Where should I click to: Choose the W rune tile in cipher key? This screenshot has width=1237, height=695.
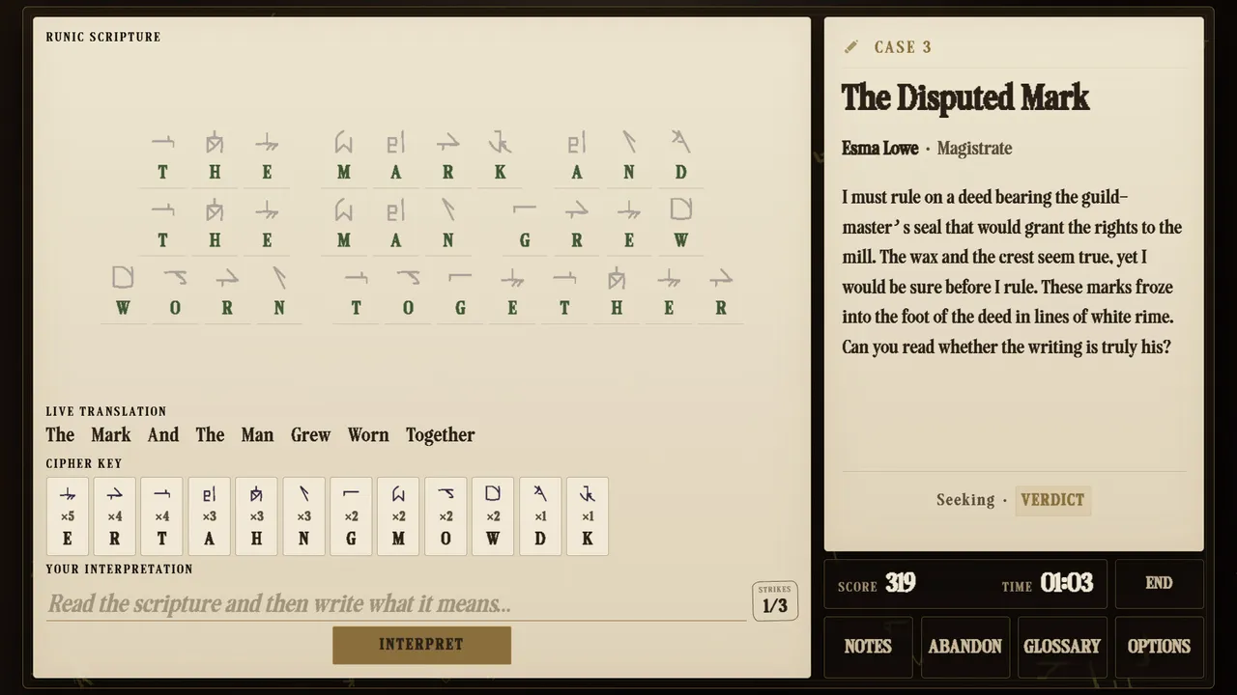click(493, 516)
